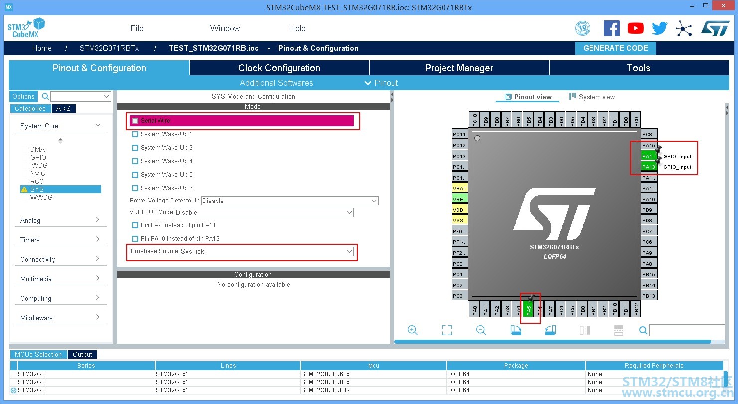Open the YouTube icon in the header
The width and height of the screenshot is (738, 404).
[635, 28]
